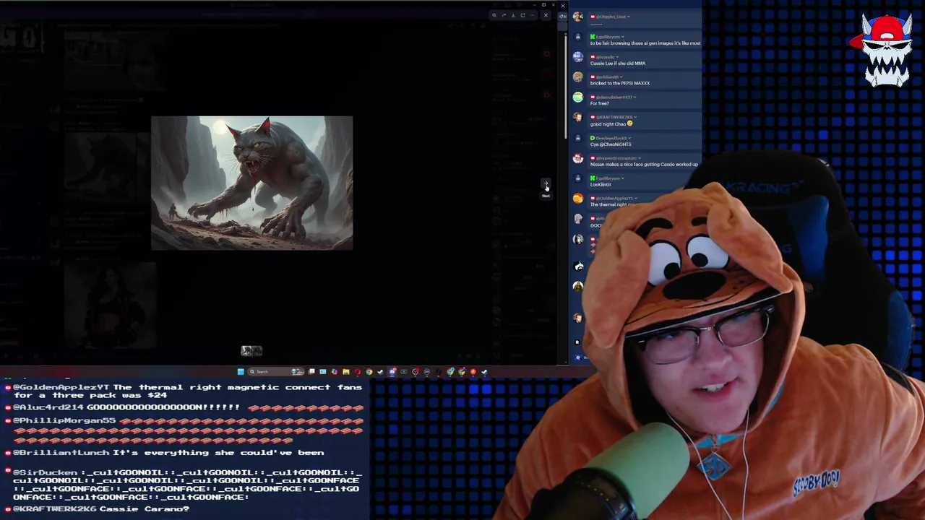This screenshot has width=925, height=520.
Task: Click the avatar beside 'bricked to the PEPSI MAXXX'
Action: [x=578, y=77]
